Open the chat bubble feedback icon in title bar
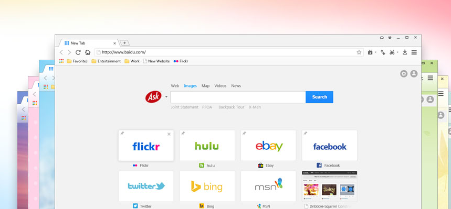 382,38
